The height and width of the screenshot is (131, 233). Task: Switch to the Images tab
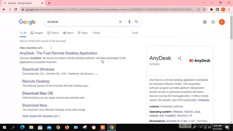pos(37,33)
